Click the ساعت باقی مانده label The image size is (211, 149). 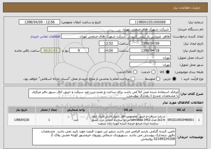[27, 51]
